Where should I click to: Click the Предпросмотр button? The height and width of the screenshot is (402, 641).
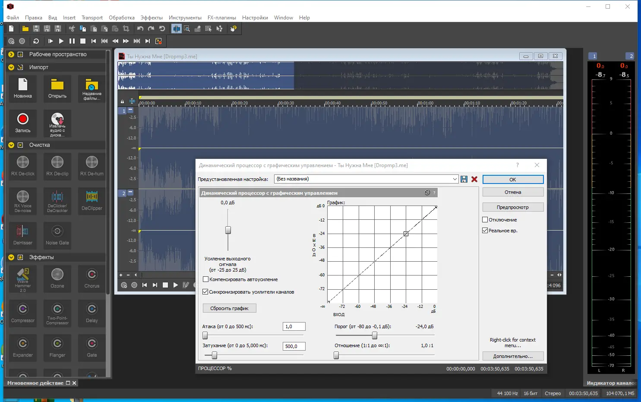pos(512,207)
